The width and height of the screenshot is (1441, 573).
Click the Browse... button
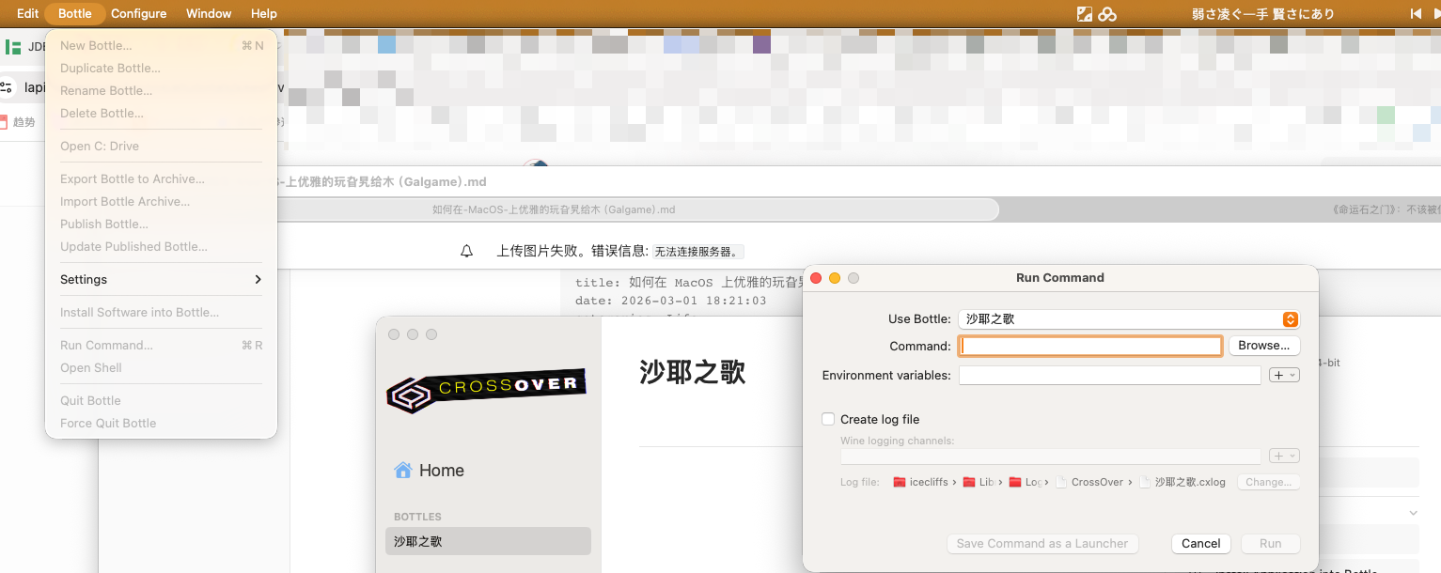coord(1263,346)
